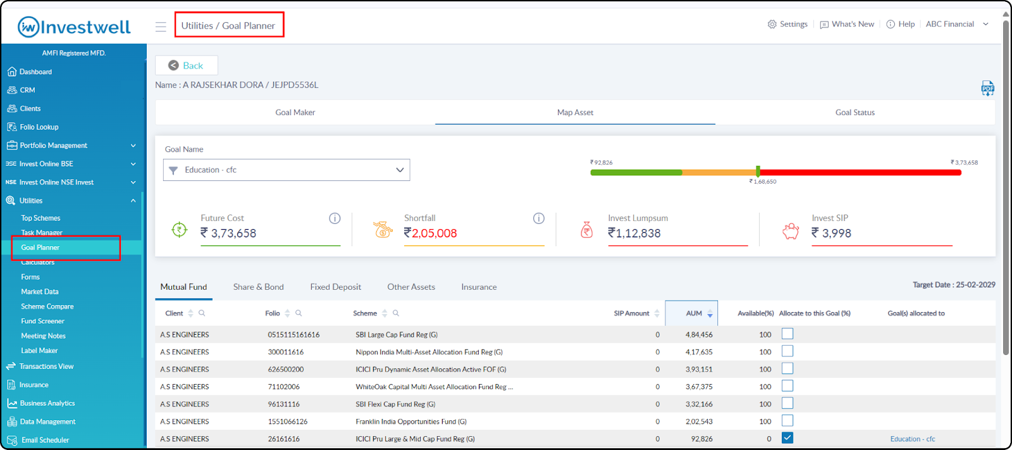Viewport: 1012px width, 450px height.
Task: Open Goal Planner in sidebar
Action: [x=40, y=248]
